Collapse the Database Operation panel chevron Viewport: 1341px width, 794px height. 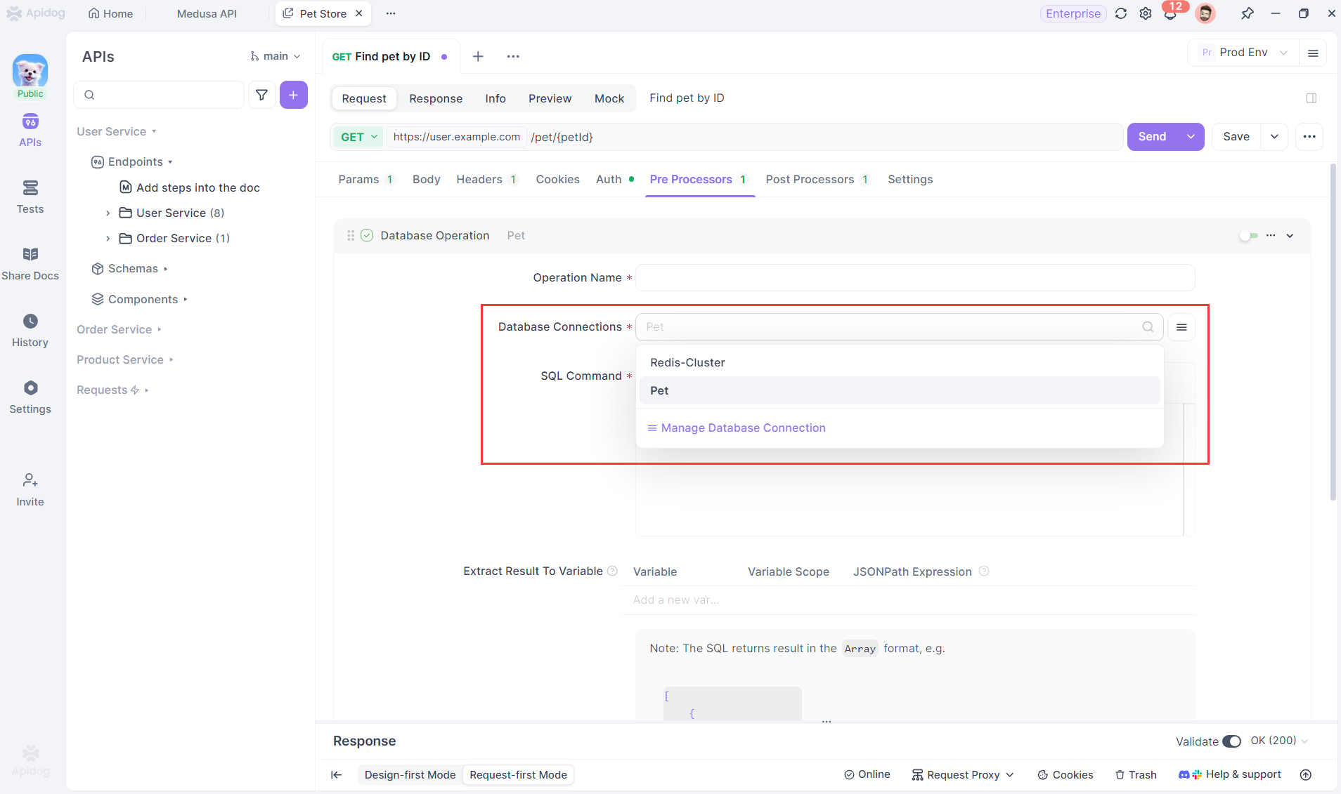tap(1290, 236)
